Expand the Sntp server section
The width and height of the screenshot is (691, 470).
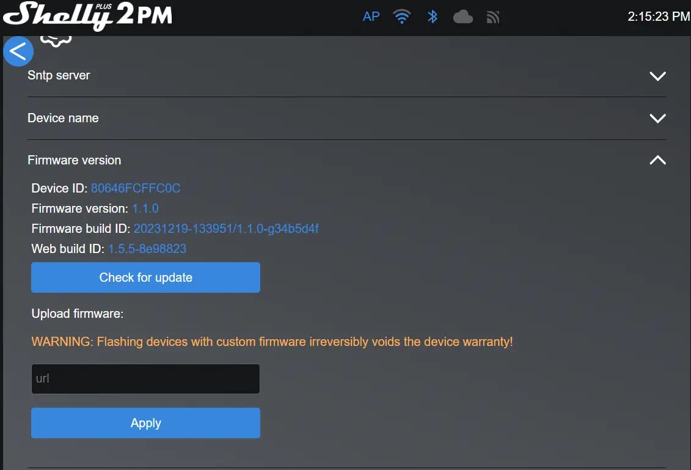pyautogui.click(x=657, y=76)
